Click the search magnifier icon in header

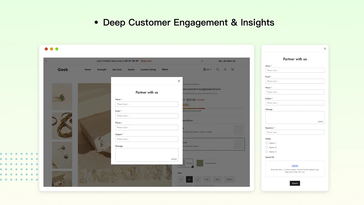218,69
